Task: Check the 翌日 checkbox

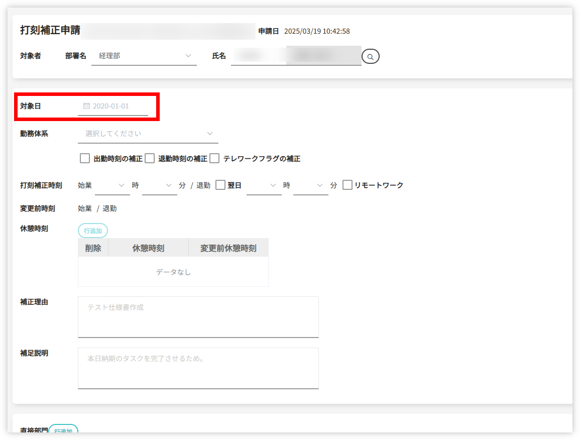Action: click(220, 185)
